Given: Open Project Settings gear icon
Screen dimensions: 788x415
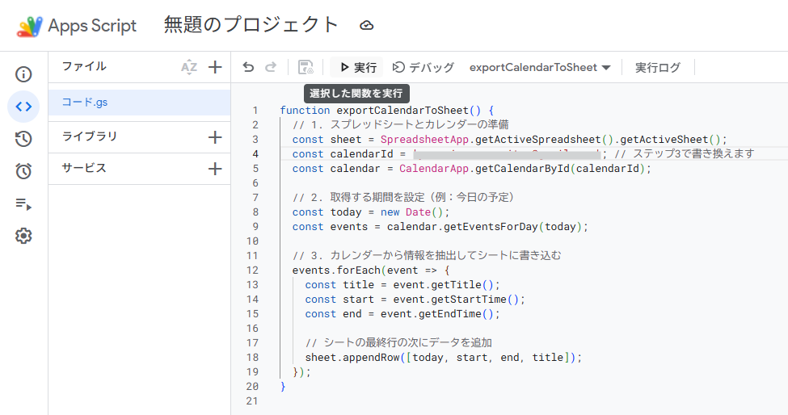Looking at the screenshot, I should point(23,236).
